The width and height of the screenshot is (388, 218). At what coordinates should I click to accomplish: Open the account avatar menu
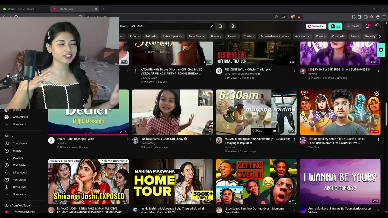[x=377, y=26]
